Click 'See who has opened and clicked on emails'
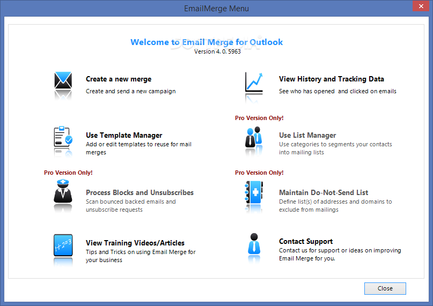The image size is (433, 306). [x=337, y=91]
